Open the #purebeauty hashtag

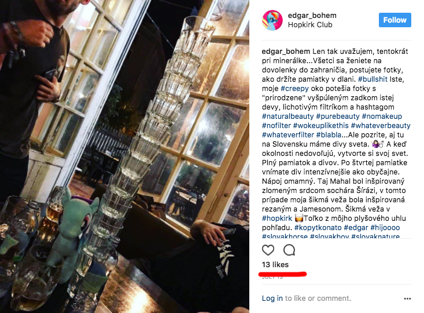coord(338,117)
